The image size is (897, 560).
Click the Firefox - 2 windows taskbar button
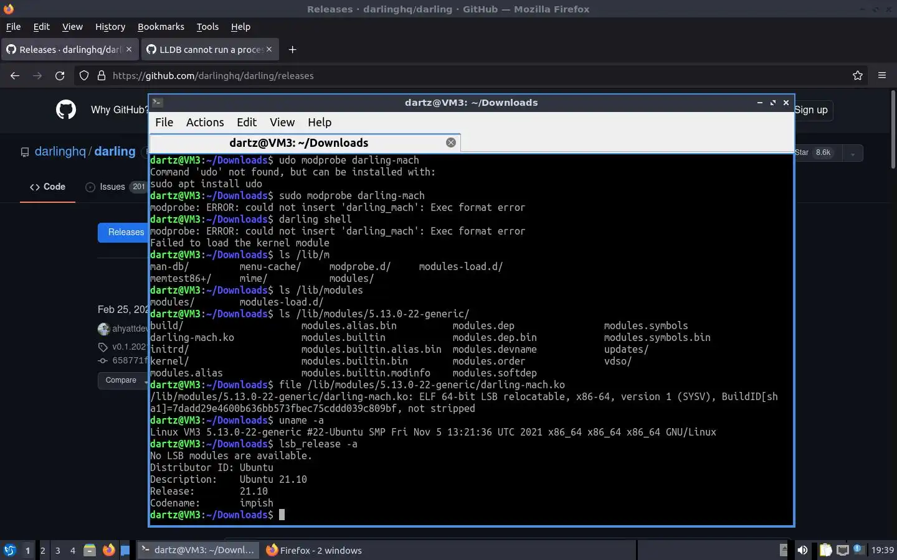point(314,550)
